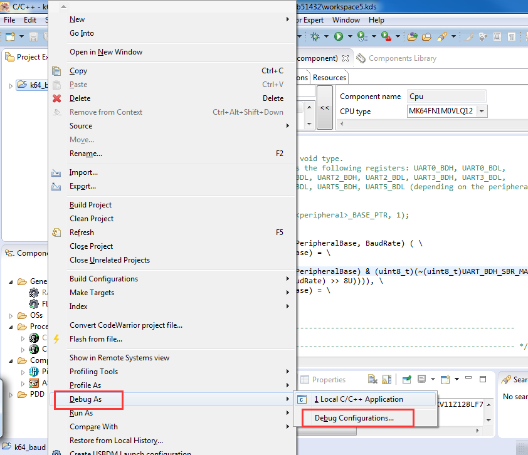Click the Scroll Lock icon in the console toolbar
The width and height of the screenshot is (528, 455).
point(386,379)
